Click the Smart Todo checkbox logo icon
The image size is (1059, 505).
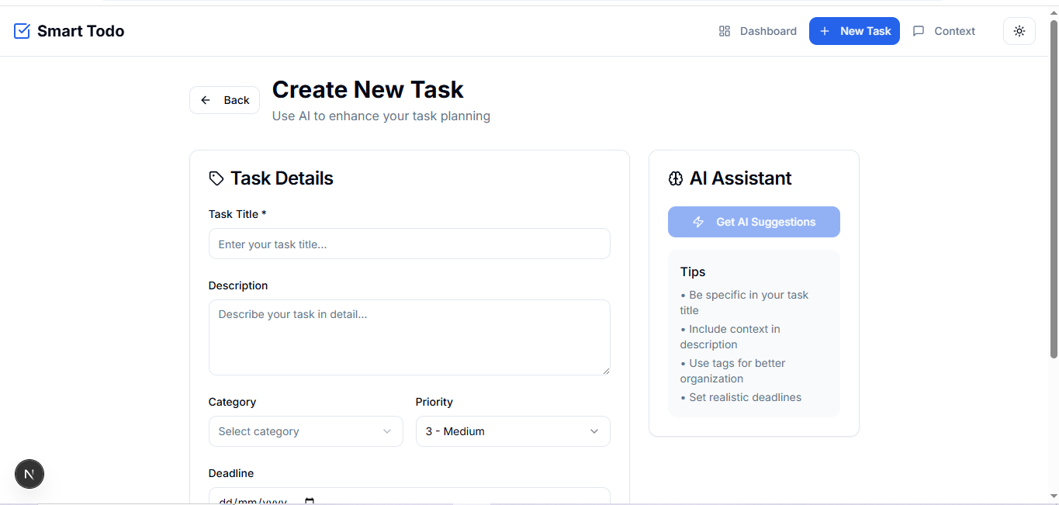[x=22, y=31]
